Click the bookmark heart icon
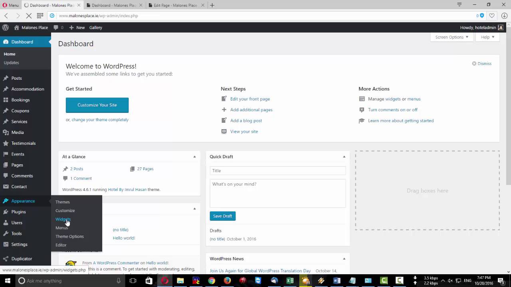Viewport: 511px width, 287px height. [x=492, y=16]
